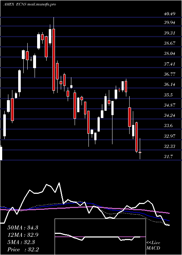Click the last small red candle at 32.2
The image size is (182, 255).
(140, 152)
